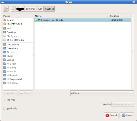Click the type-a-file-name pencil icon
Screen dimensions: 137x121
[x=6, y=9]
